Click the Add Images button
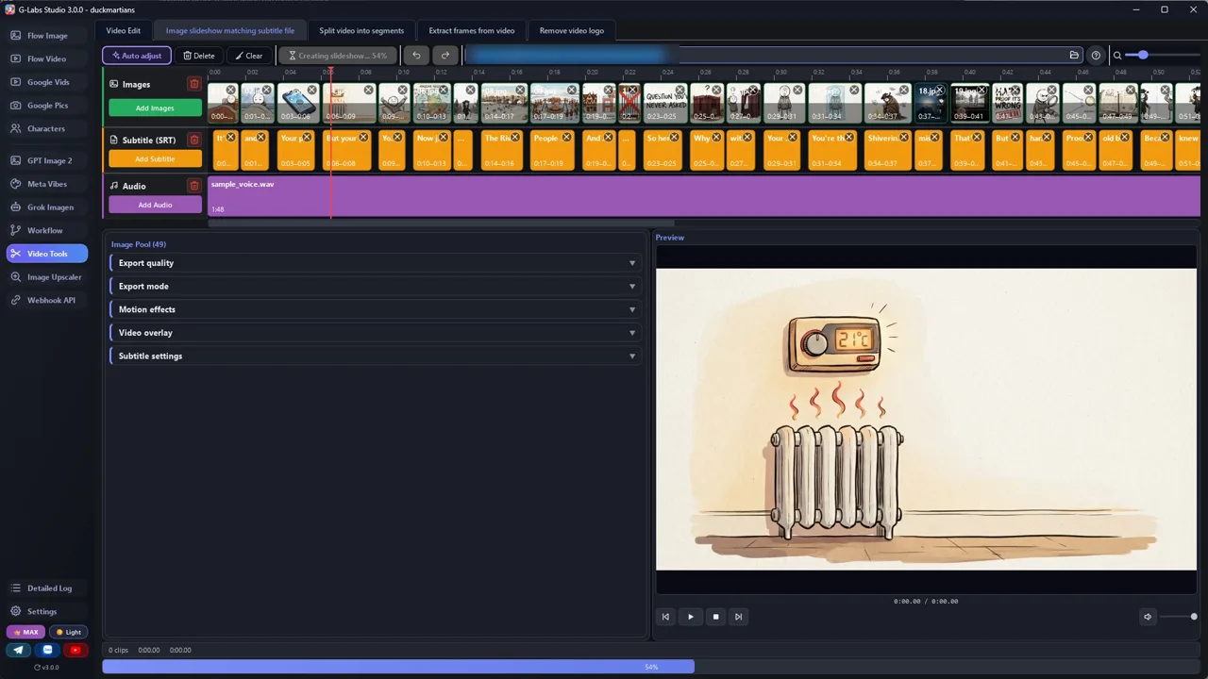The image size is (1208, 679). [155, 108]
